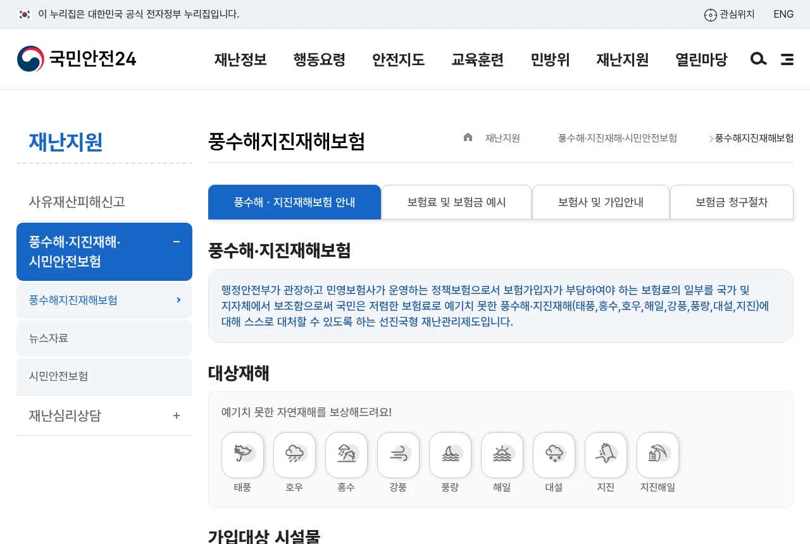Click the 이 누리집은 대한민국 공식 전자정부 누리집입니다. banner text
Screen dimensions: 810x544
coord(139,14)
